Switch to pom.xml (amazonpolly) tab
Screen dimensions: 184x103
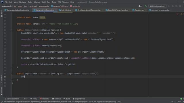[160, 10]
